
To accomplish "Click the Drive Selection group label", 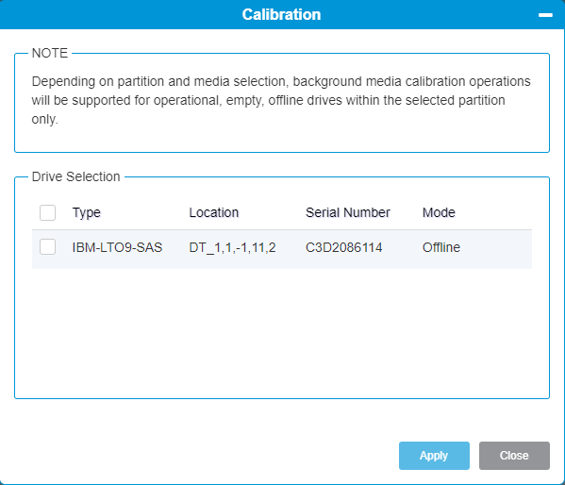I will [x=76, y=176].
